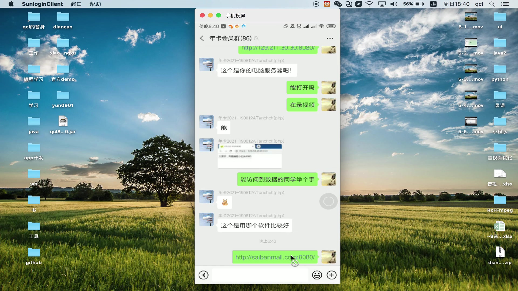Open the emoji picker in chat input

point(317,275)
